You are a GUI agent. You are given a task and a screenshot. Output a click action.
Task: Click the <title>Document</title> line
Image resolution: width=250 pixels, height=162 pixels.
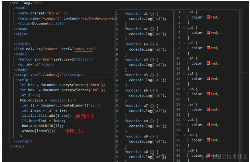pyautogui.click(x=42, y=24)
